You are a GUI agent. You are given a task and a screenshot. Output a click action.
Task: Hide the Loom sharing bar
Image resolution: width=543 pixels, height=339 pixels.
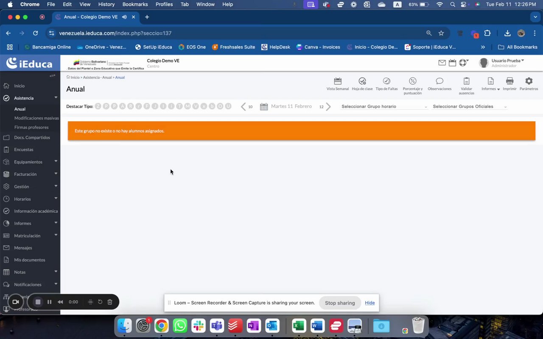[370, 303]
